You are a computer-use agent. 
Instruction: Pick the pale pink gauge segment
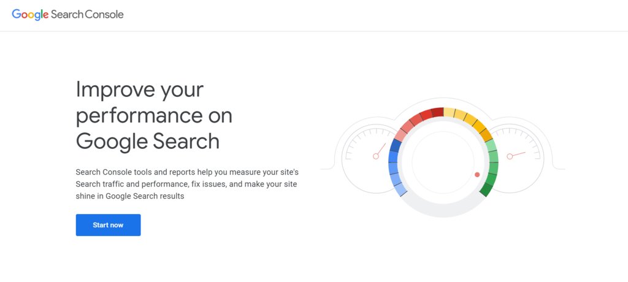coord(401,135)
